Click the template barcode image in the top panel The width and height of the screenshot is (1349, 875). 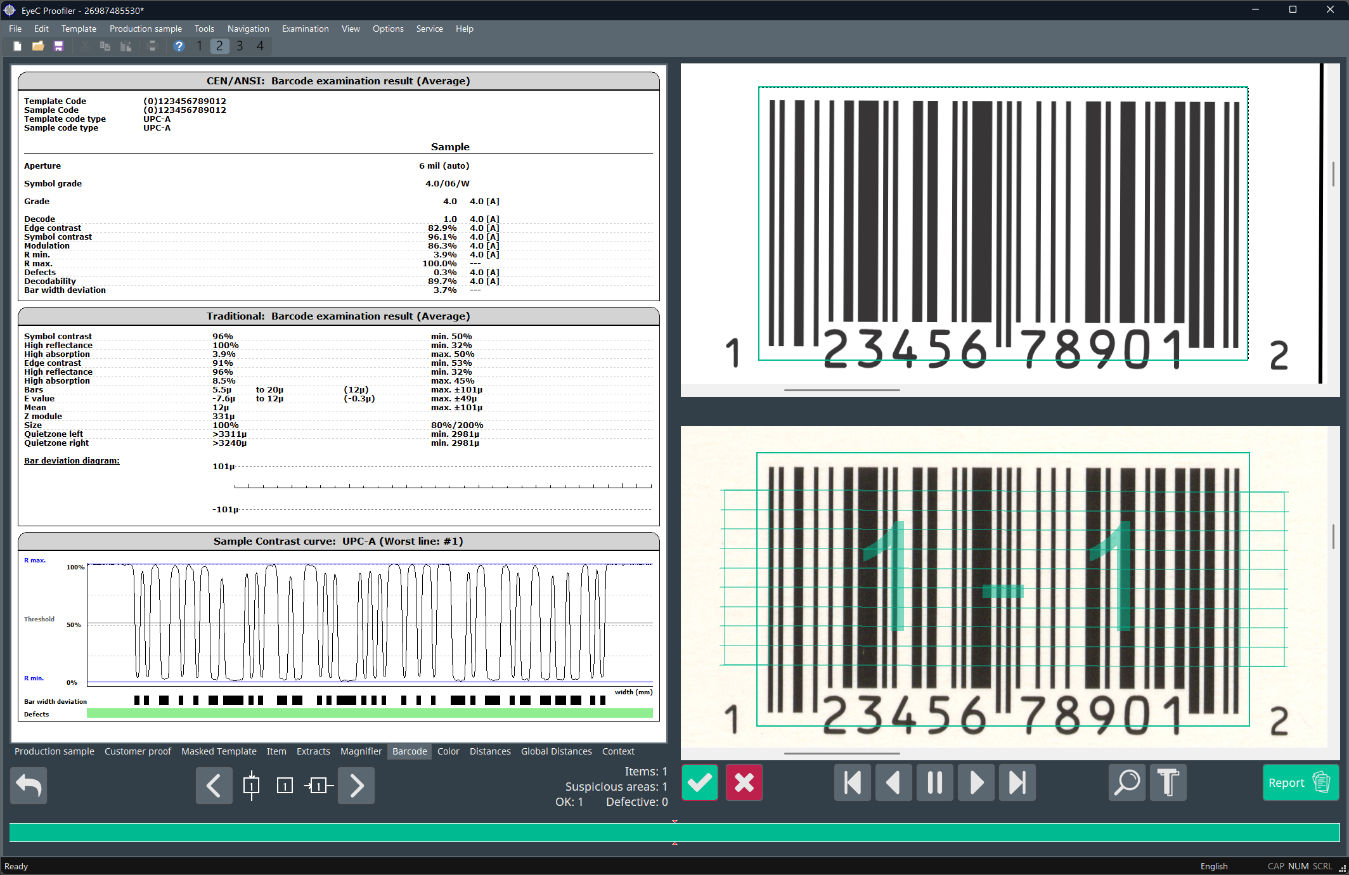tap(1003, 223)
